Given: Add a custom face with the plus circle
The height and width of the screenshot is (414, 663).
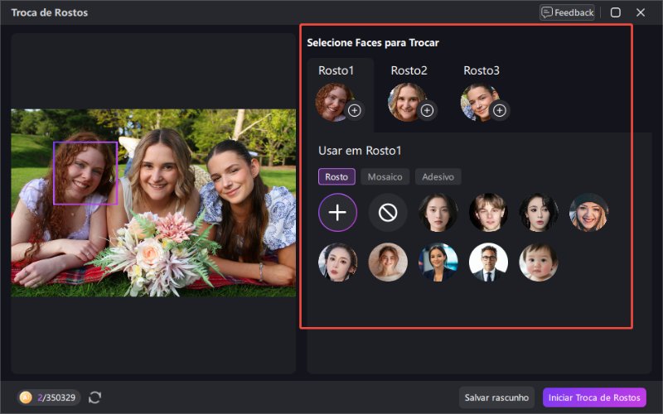Looking at the screenshot, I should click(x=337, y=213).
